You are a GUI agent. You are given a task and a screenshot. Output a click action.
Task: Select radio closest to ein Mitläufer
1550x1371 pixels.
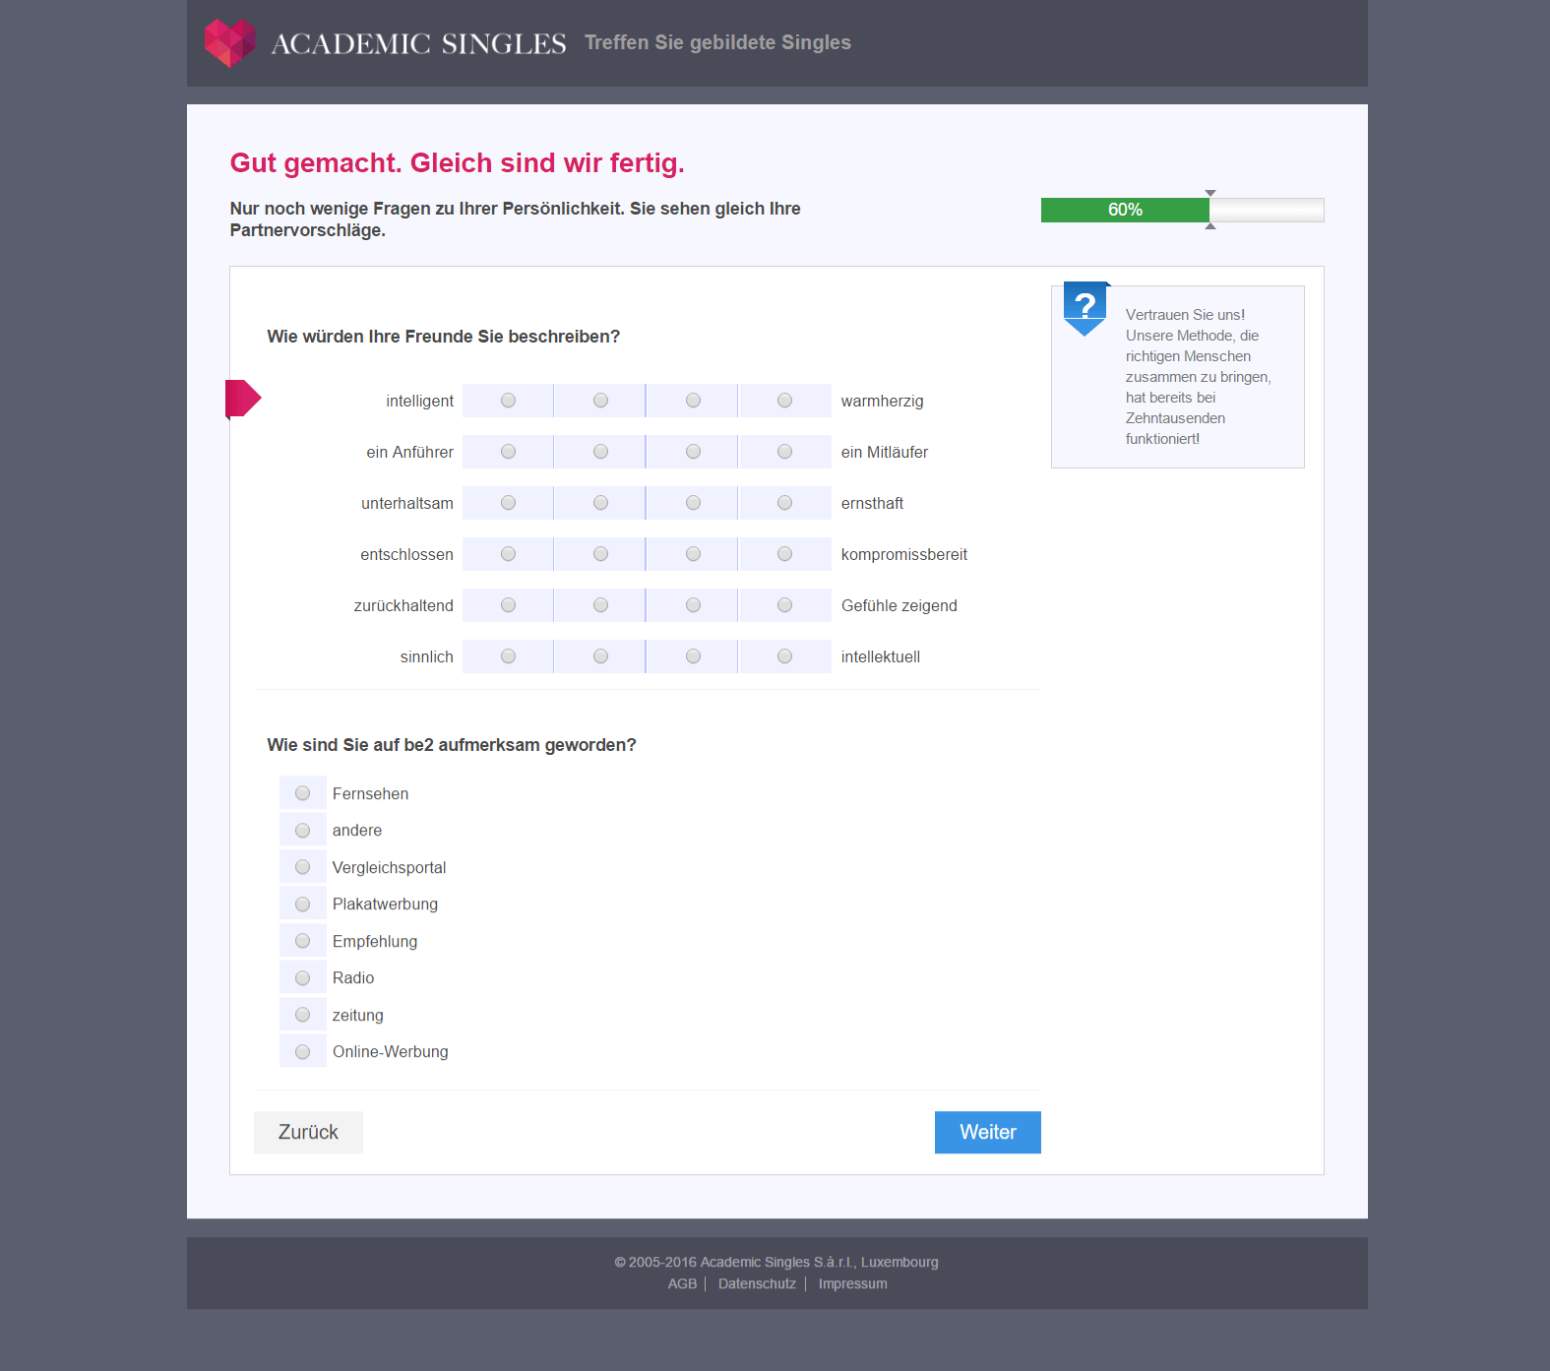784,452
